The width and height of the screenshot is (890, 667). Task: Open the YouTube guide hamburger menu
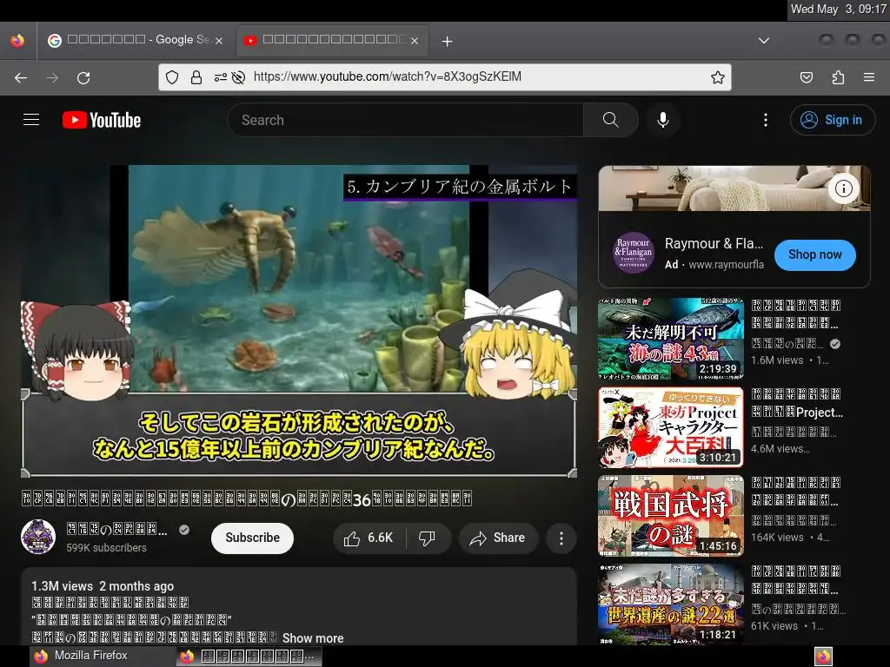31,120
